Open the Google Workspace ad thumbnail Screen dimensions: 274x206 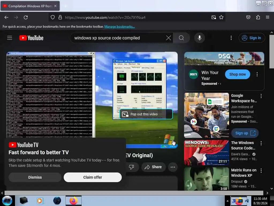click(207, 115)
